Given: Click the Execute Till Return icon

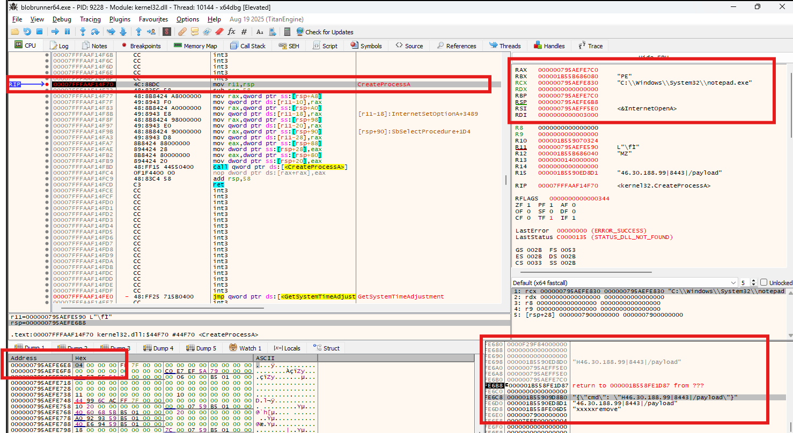Looking at the screenshot, I should tap(138, 32).
